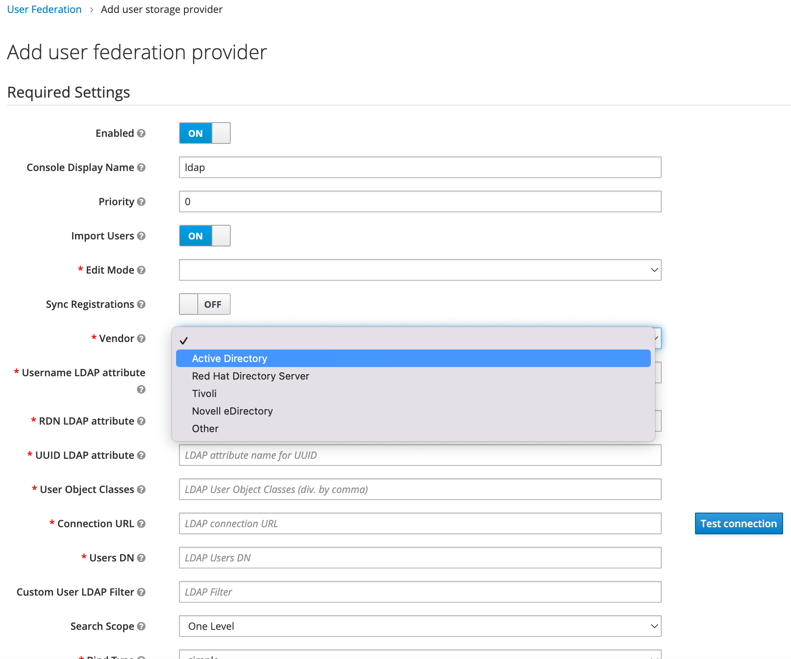Click help icon next to RDN LDAP attribute
The image size is (791, 659).
click(x=141, y=421)
